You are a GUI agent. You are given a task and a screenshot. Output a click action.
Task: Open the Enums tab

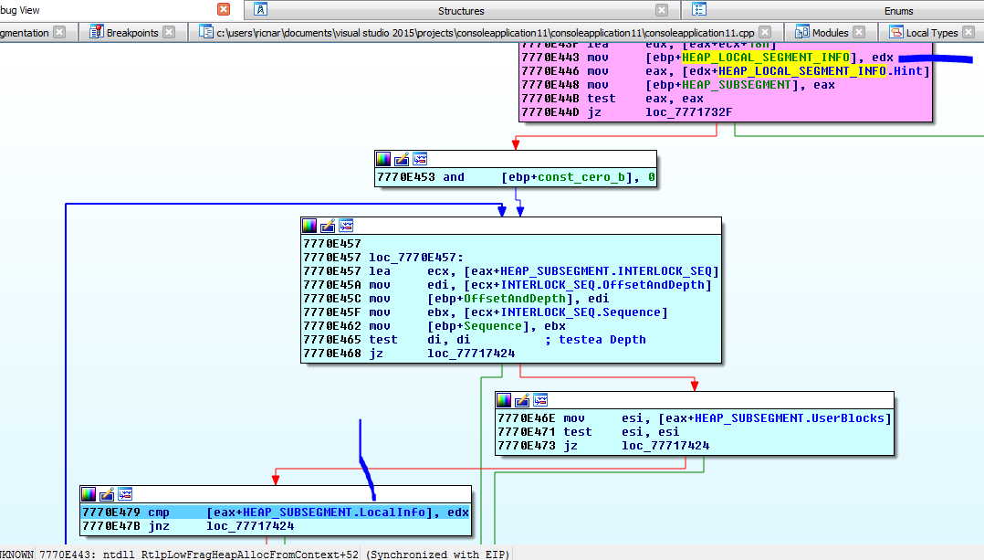(898, 11)
